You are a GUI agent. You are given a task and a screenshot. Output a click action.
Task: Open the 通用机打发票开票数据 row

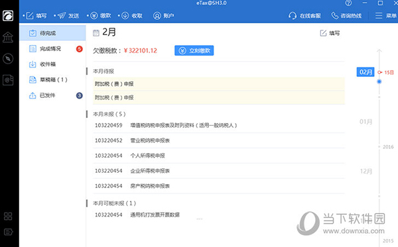(219, 215)
